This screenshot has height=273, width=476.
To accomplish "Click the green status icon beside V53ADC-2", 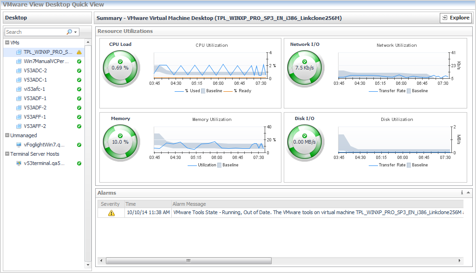I will tap(79, 70).
